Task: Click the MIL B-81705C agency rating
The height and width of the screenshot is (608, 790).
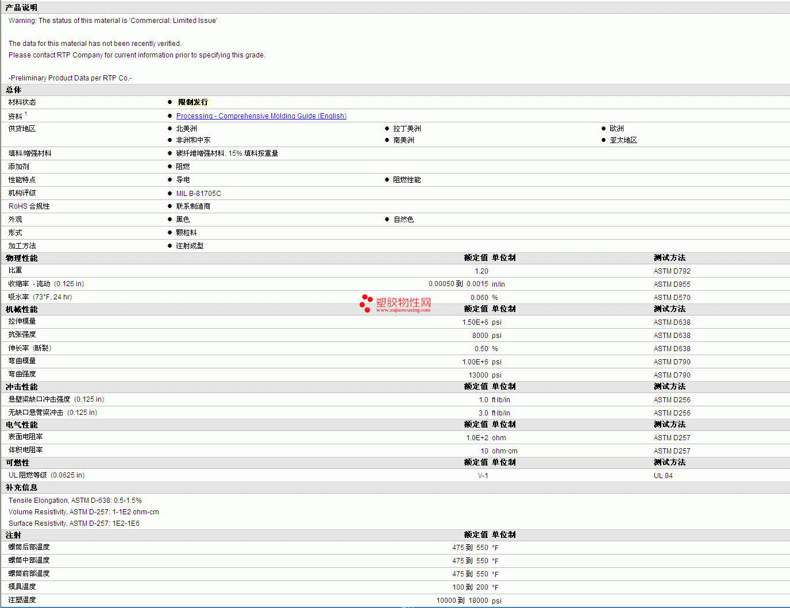Action: 198,194
